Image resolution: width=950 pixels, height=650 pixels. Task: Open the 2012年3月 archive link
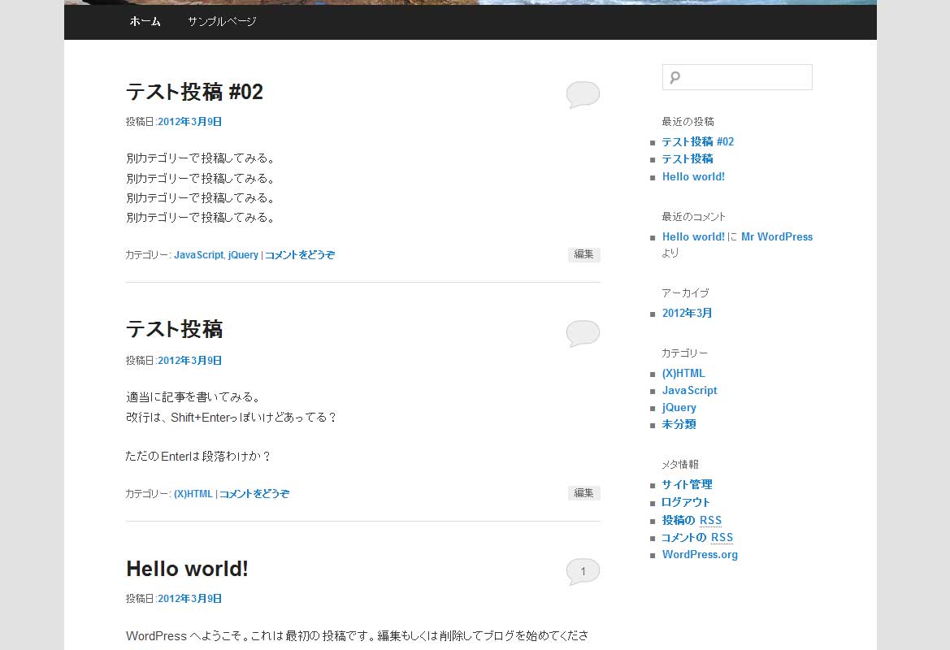click(x=687, y=313)
